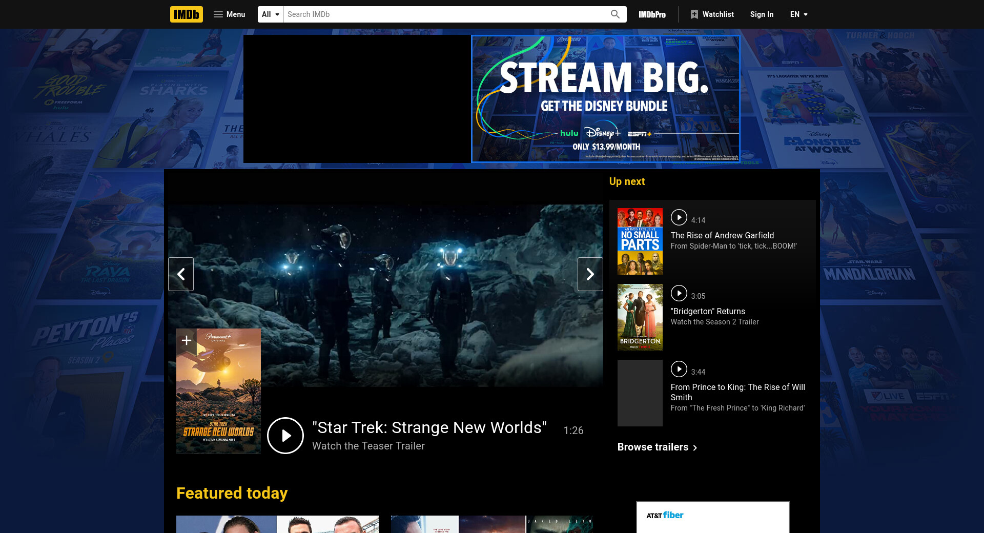Click Browse trailers link
Viewport: 984px width, 533px height.
[x=657, y=447]
